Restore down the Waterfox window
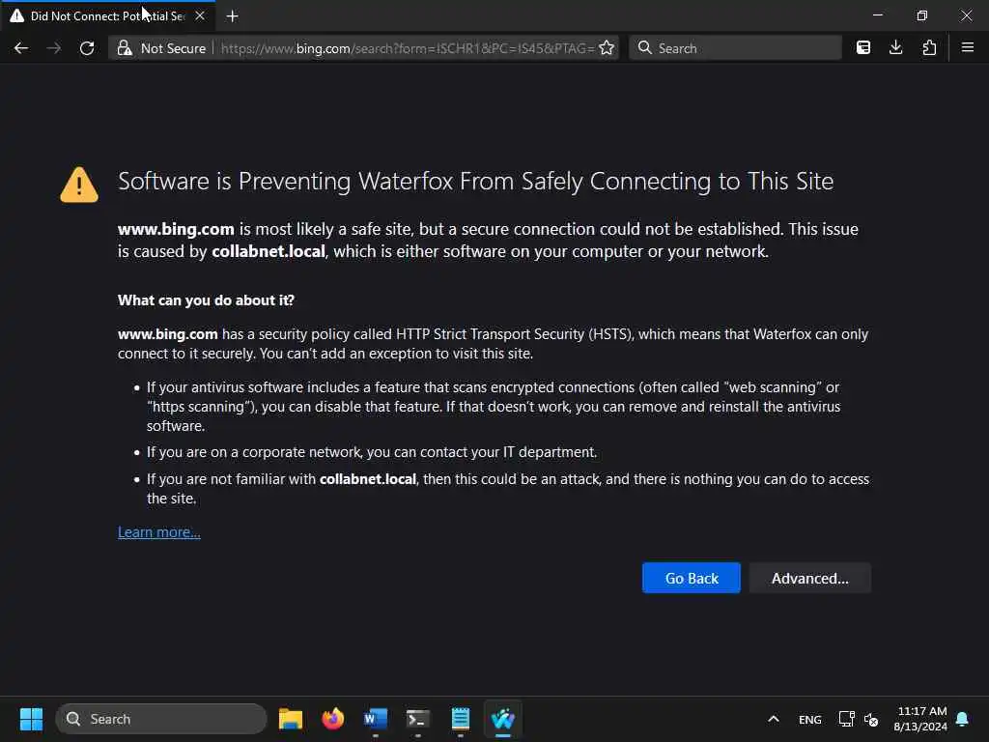This screenshot has width=989, height=742. [x=922, y=15]
